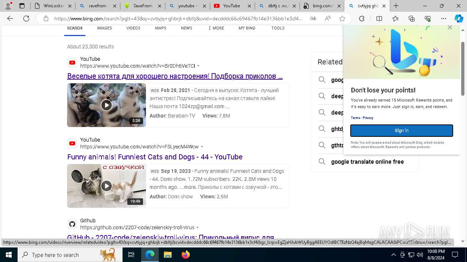Launch Firefox from taskbar
The height and width of the screenshot is (262, 467).
pos(185,255)
